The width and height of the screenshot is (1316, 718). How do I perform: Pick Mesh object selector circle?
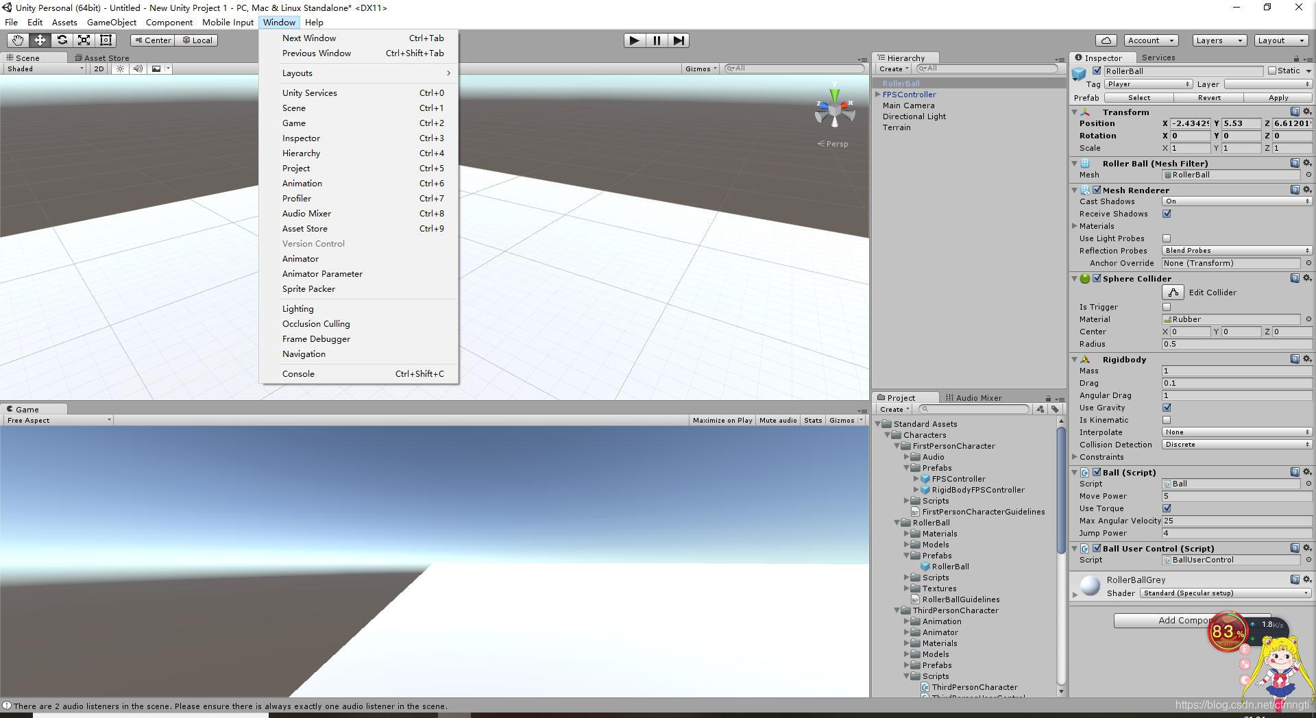pos(1308,175)
